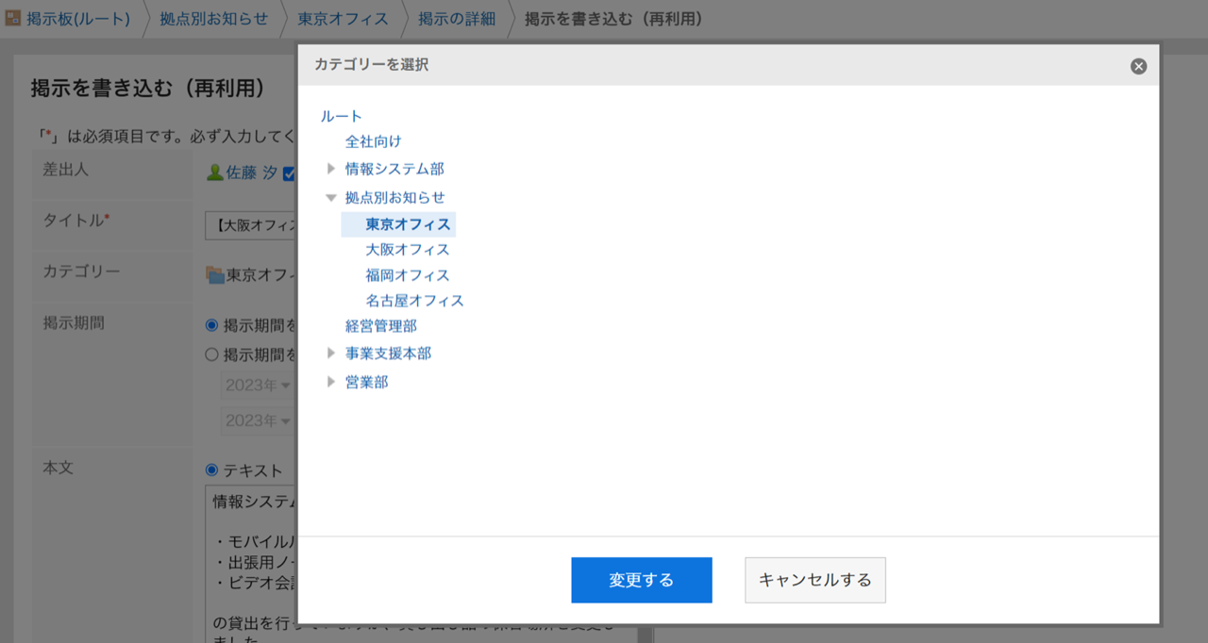Image resolution: width=1208 pixels, height=643 pixels.
Task: Open the first 2023年 year dropdown
Action: [260, 386]
